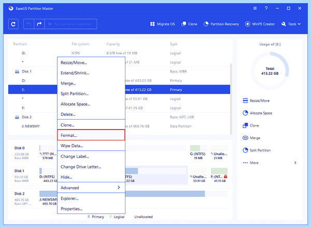The width and height of the screenshot is (311, 228).
Task: Expand the Tools dropdown
Action: 291,24
